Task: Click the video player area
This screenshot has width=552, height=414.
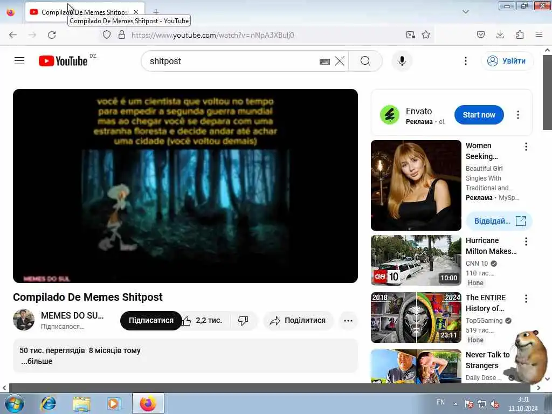Action: pyautogui.click(x=185, y=186)
